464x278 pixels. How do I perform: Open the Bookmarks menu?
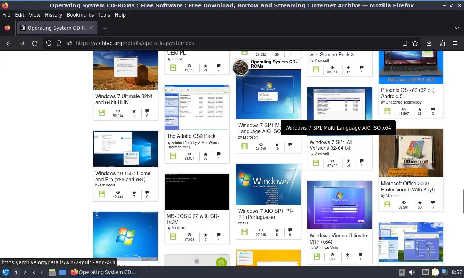(x=80, y=15)
